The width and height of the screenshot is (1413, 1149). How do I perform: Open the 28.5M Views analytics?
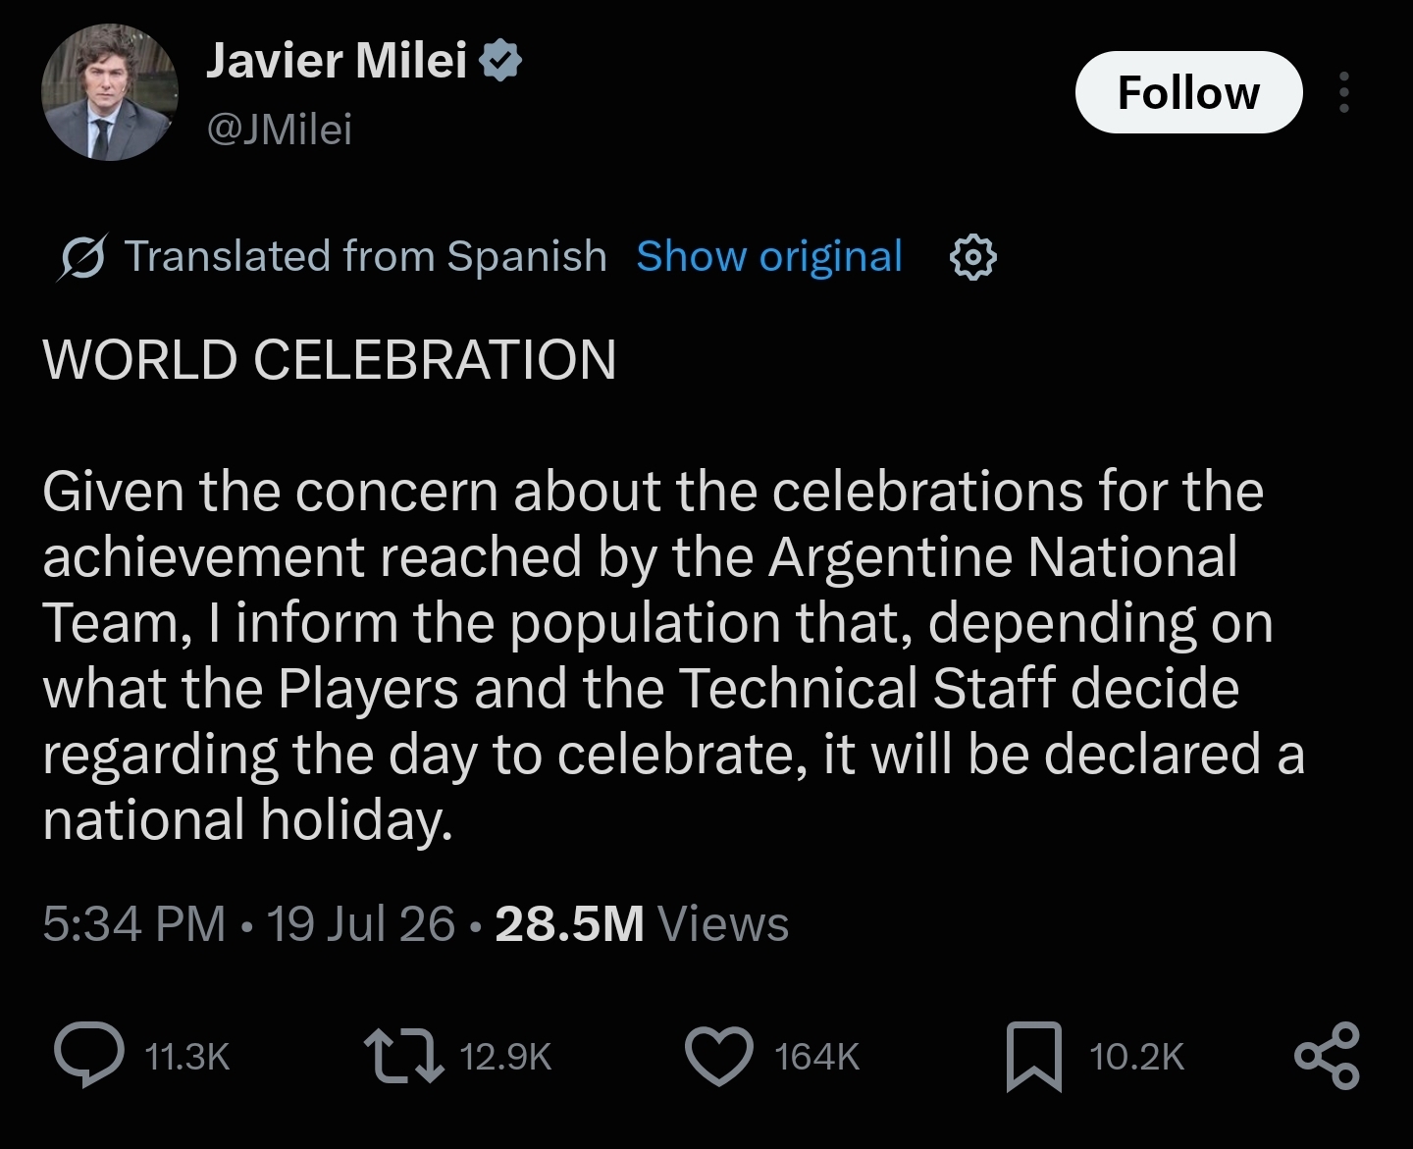pyautogui.click(x=642, y=923)
